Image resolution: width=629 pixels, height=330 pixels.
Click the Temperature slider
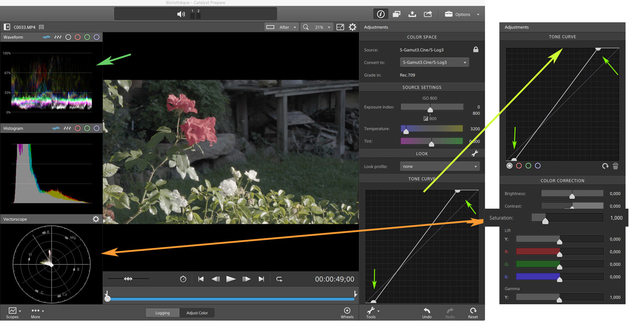coord(432,129)
